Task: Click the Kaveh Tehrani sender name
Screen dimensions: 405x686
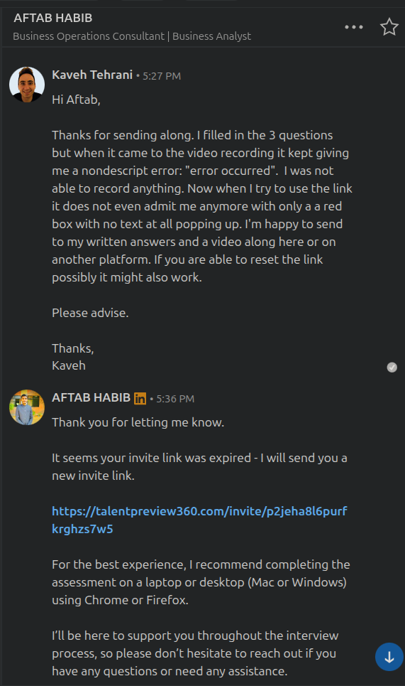Action: (92, 75)
